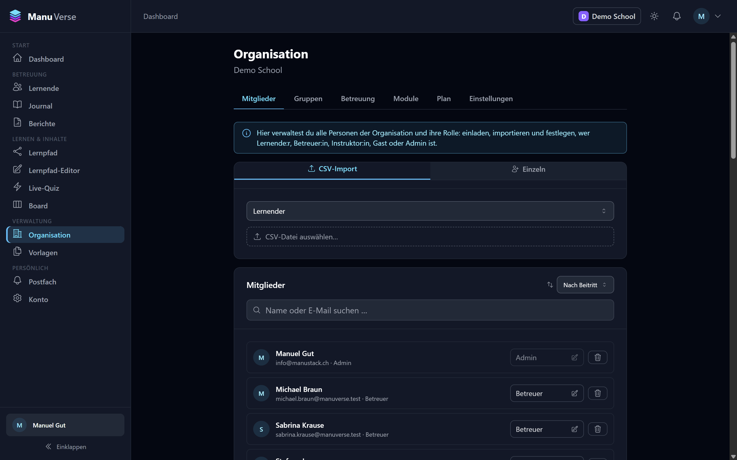Image resolution: width=737 pixels, height=460 pixels.
Task: Open the Lernpfad page
Action: 65,152
